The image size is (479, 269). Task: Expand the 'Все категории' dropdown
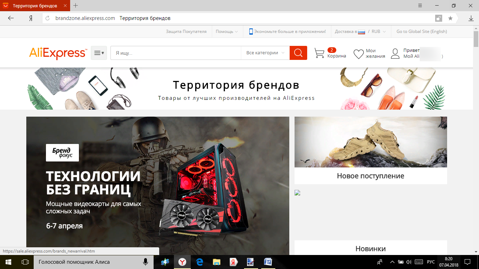(x=265, y=53)
